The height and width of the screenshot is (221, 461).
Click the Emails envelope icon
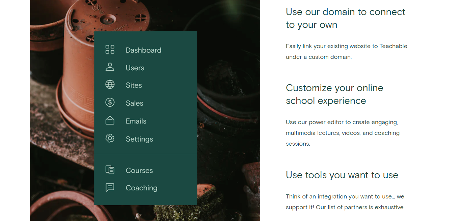click(110, 120)
